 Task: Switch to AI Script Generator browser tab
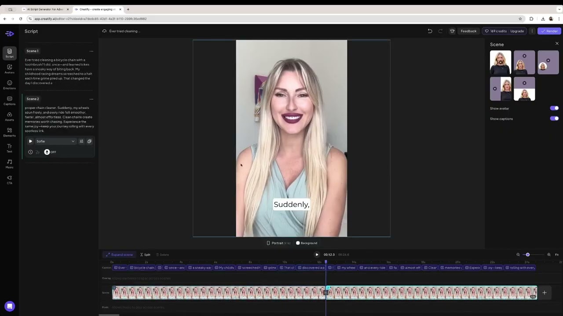[45, 9]
